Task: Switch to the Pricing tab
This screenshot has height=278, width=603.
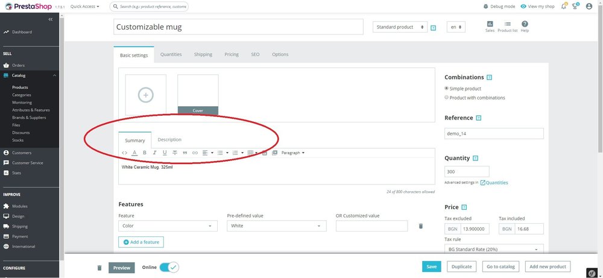Action: tap(232, 55)
